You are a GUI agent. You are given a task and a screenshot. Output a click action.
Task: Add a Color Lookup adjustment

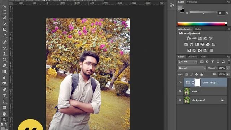click(x=213, y=44)
